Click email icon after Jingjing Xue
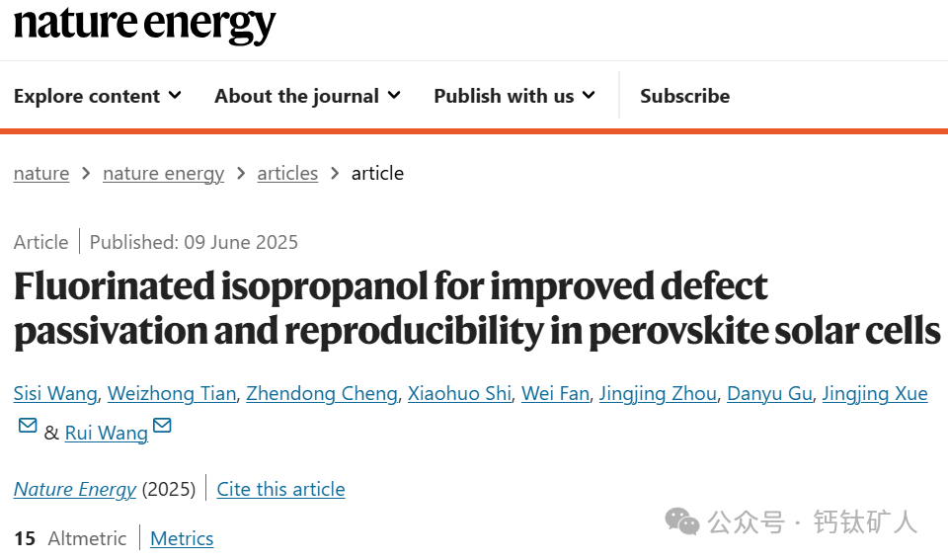Image resolution: width=948 pixels, height=560 pixels. click(28, 427)
